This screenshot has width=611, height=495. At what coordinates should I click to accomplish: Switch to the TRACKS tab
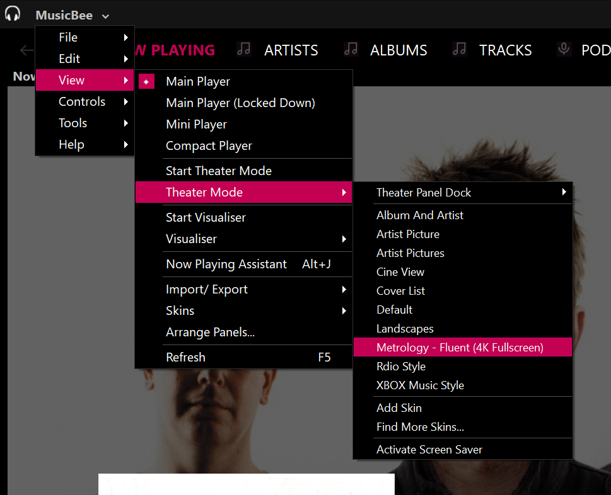(x=506, y=50)
